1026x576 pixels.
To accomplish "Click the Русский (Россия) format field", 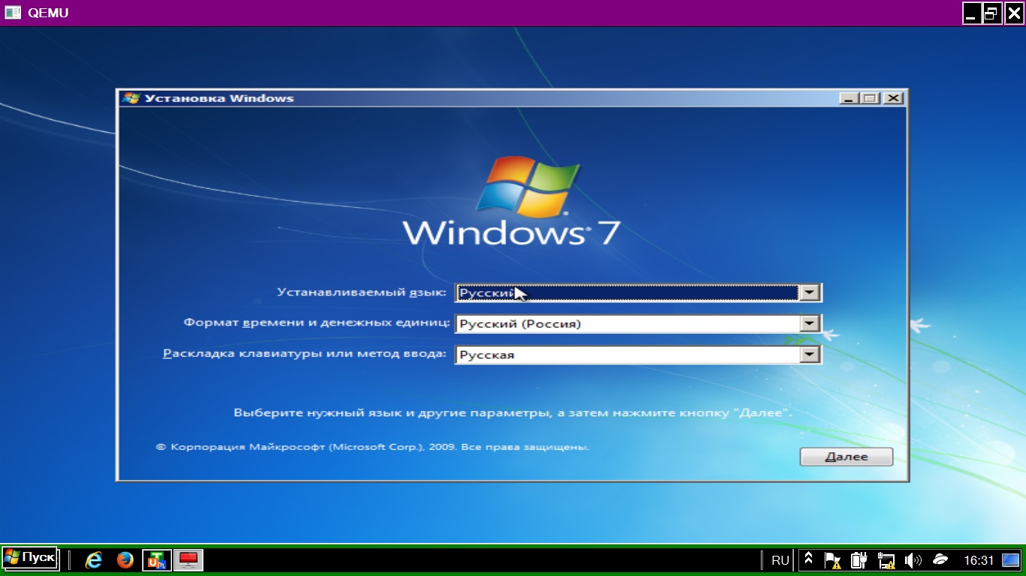I will [638, 324].
